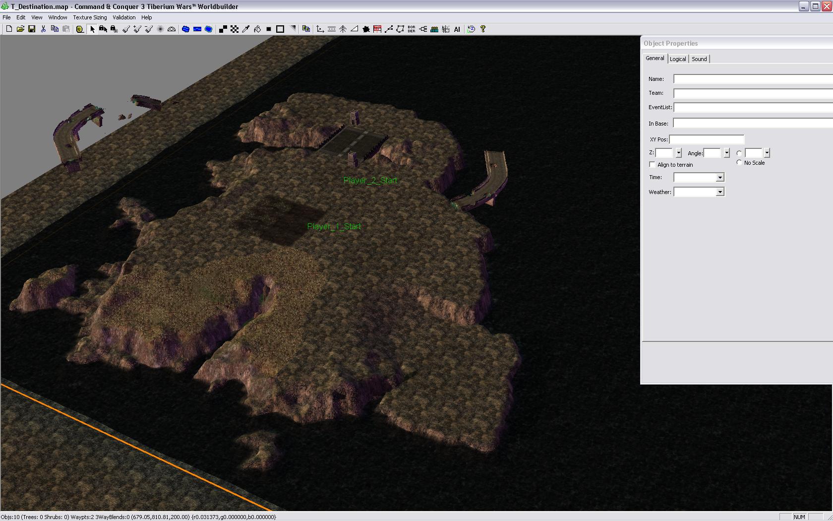Select the pointer arrow tool

coord(92,29)
